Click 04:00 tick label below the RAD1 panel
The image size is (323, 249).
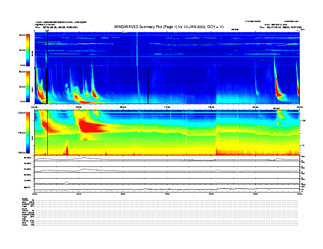click(x=79, y=107)
